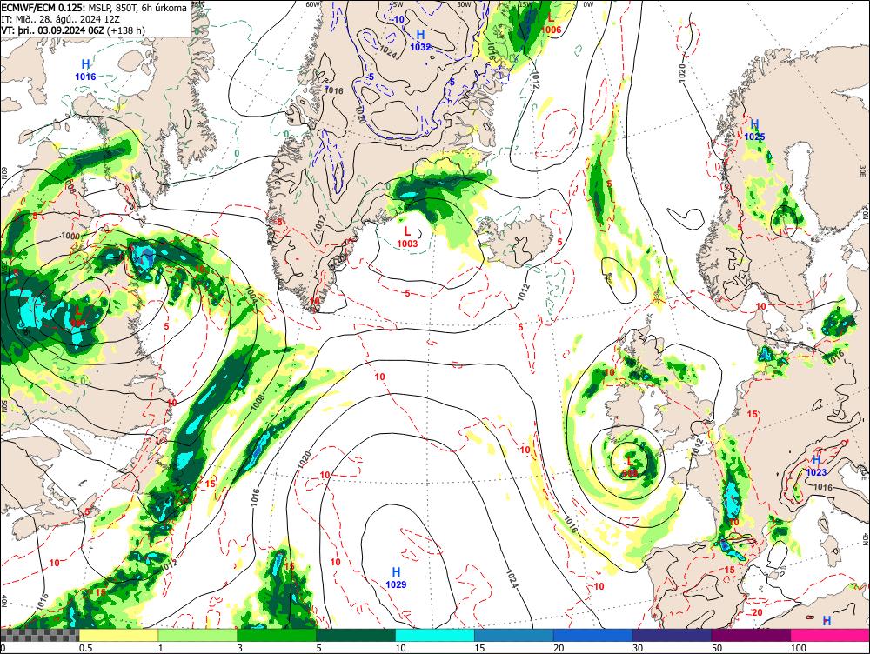Screen dimensions: 870x654
Task: Click the 'H 1023' high over the Alps
Action: click(x=816, y=466)
